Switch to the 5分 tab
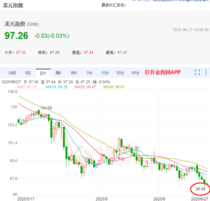 pyautogui.click(x=89, y=73)
